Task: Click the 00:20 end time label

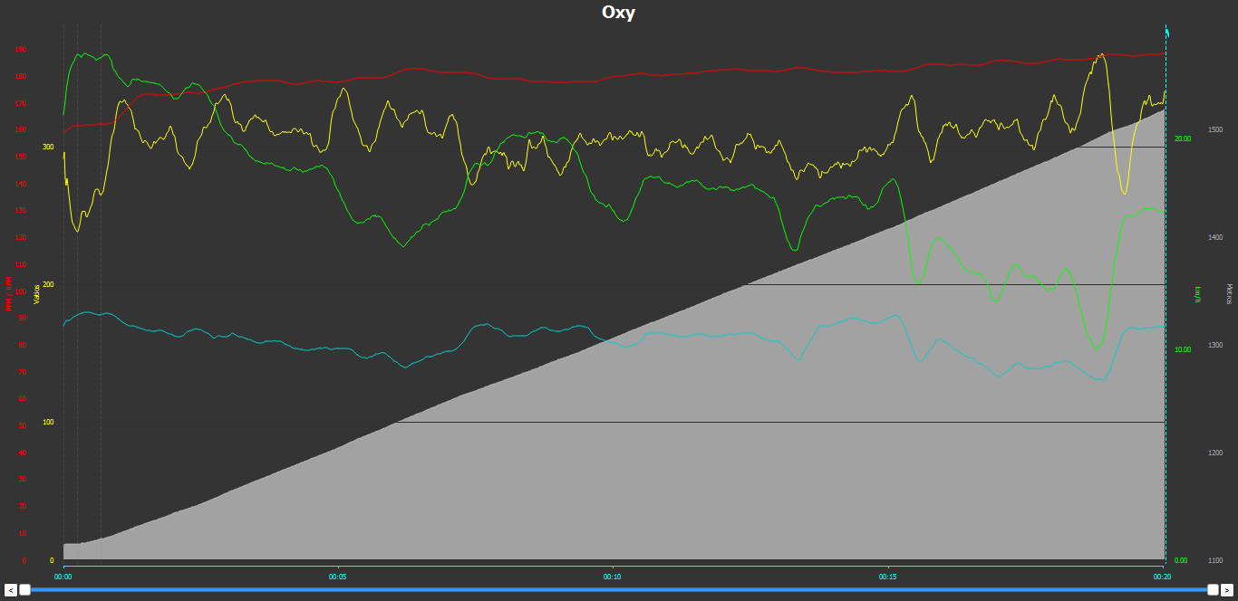Action: point(1162,576)
